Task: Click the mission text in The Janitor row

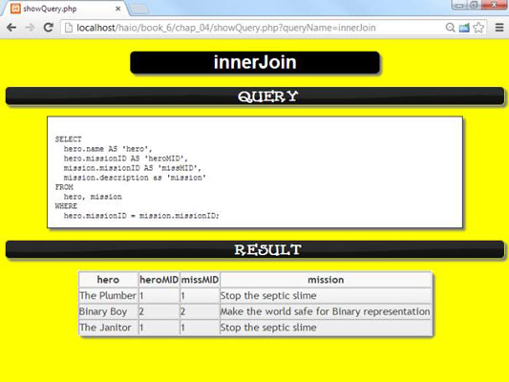Action: 268,328
